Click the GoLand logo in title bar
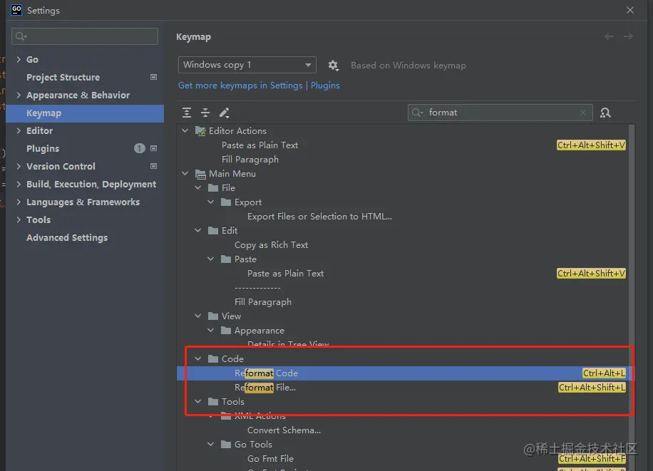Screen dimensions: 653x471 (16, 10)
